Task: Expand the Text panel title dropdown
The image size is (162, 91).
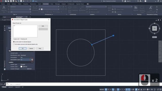Action: pyautogui.click(x=15, y=14)
